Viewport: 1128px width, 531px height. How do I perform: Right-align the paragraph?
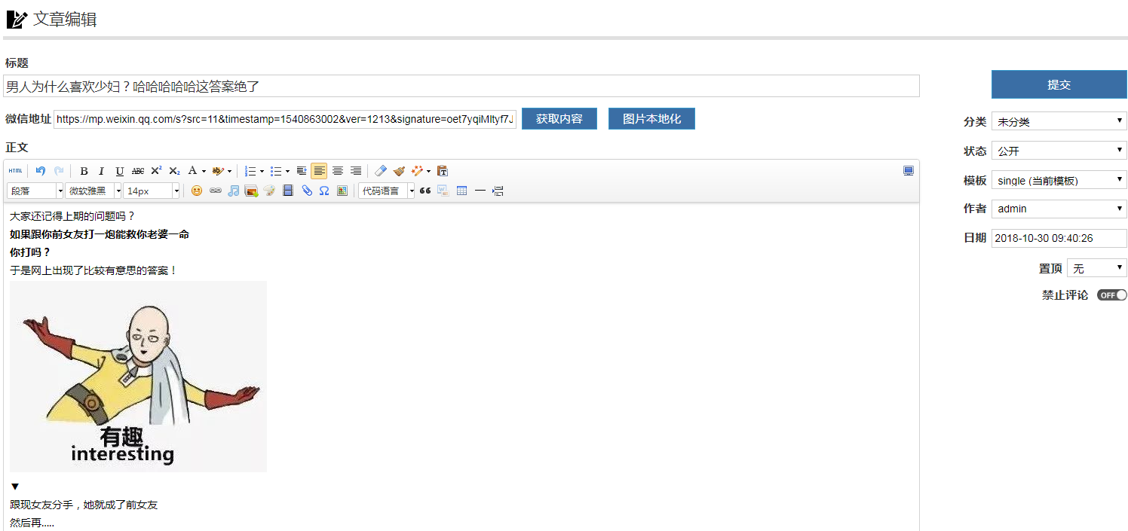click(356, 171)
